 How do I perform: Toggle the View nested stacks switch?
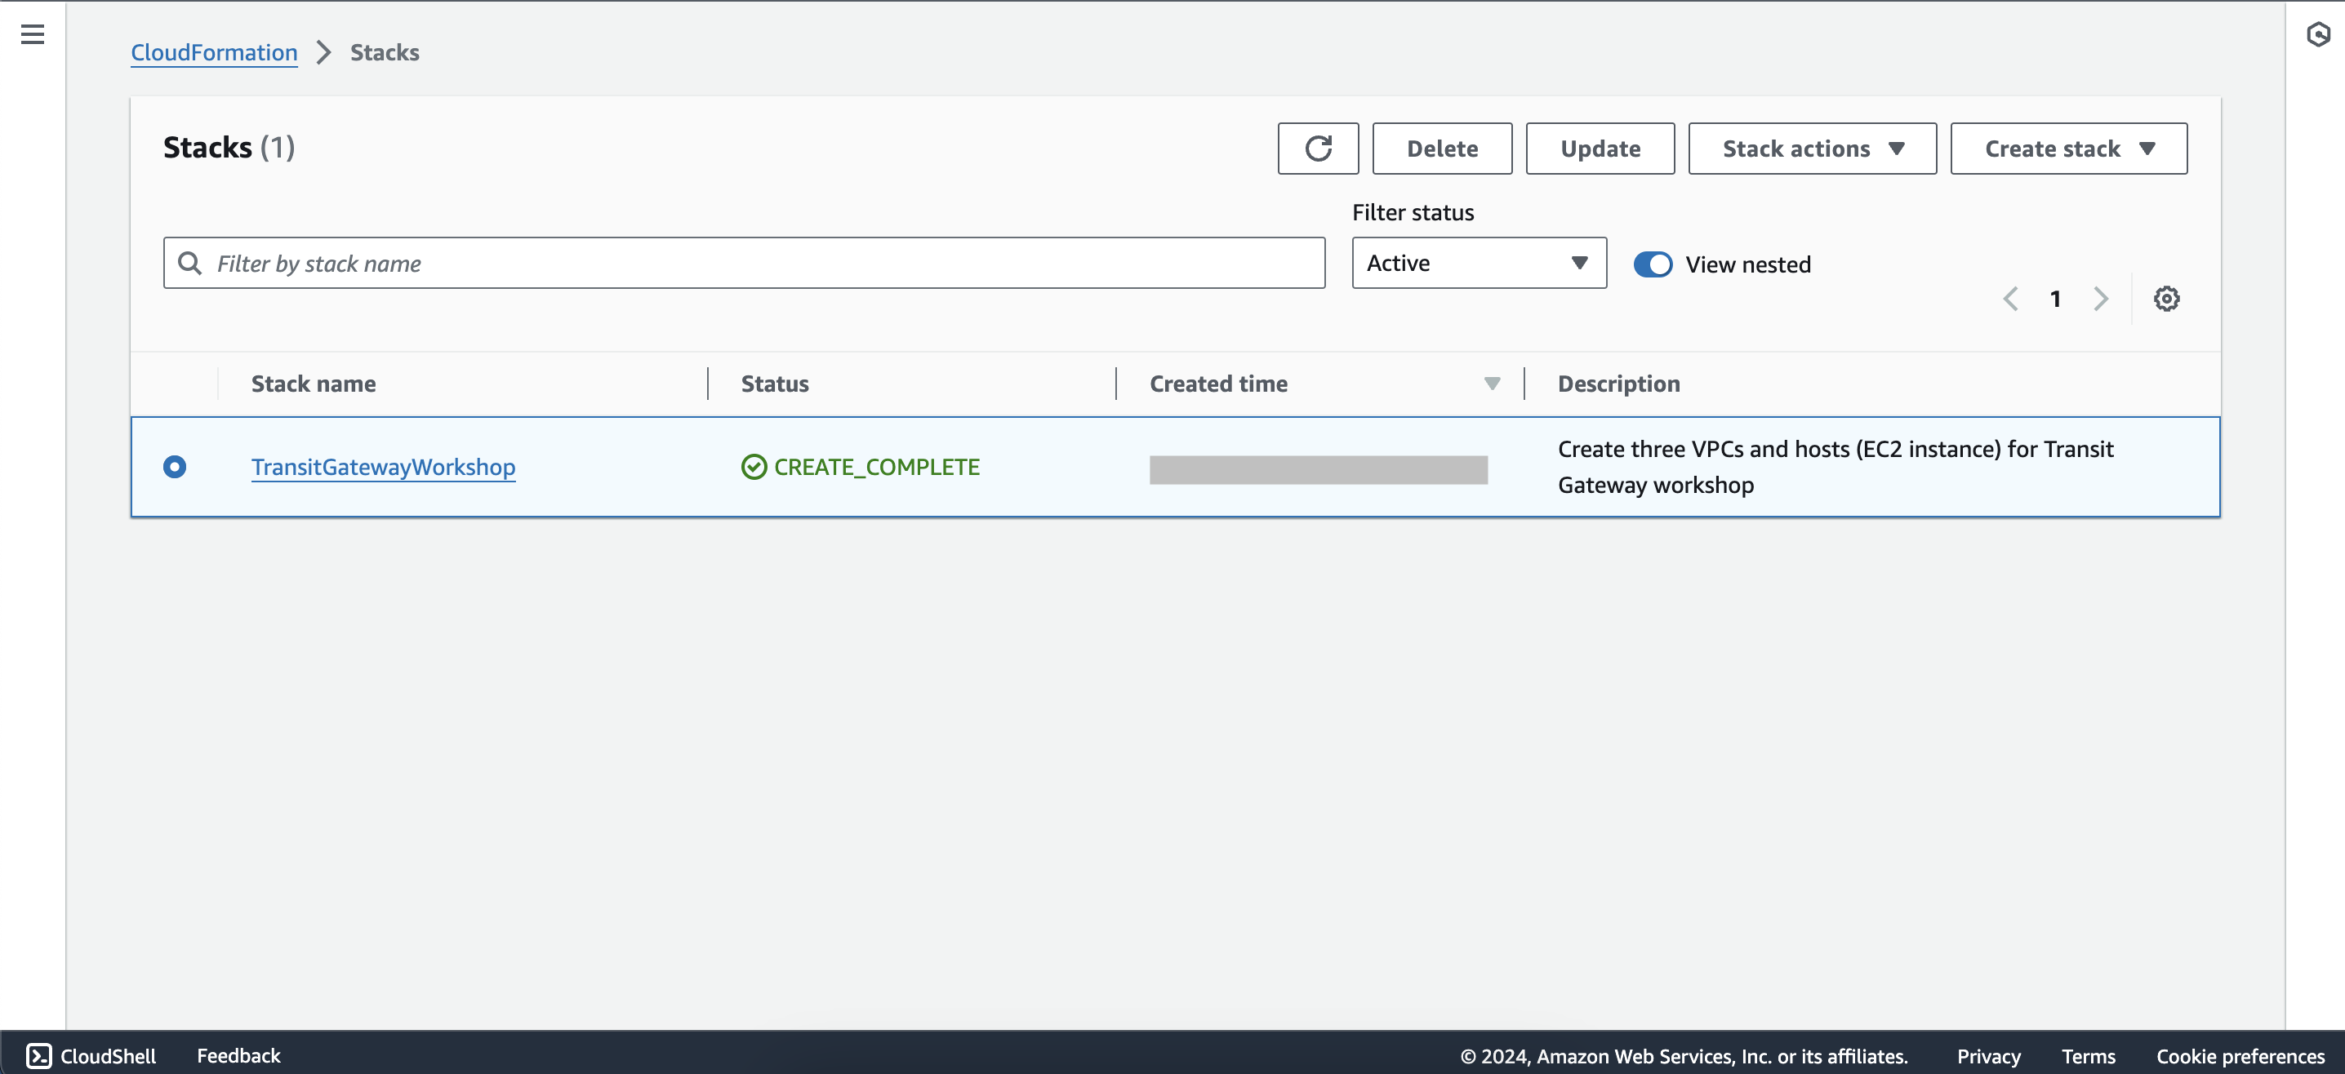[x=1649, y=264]
